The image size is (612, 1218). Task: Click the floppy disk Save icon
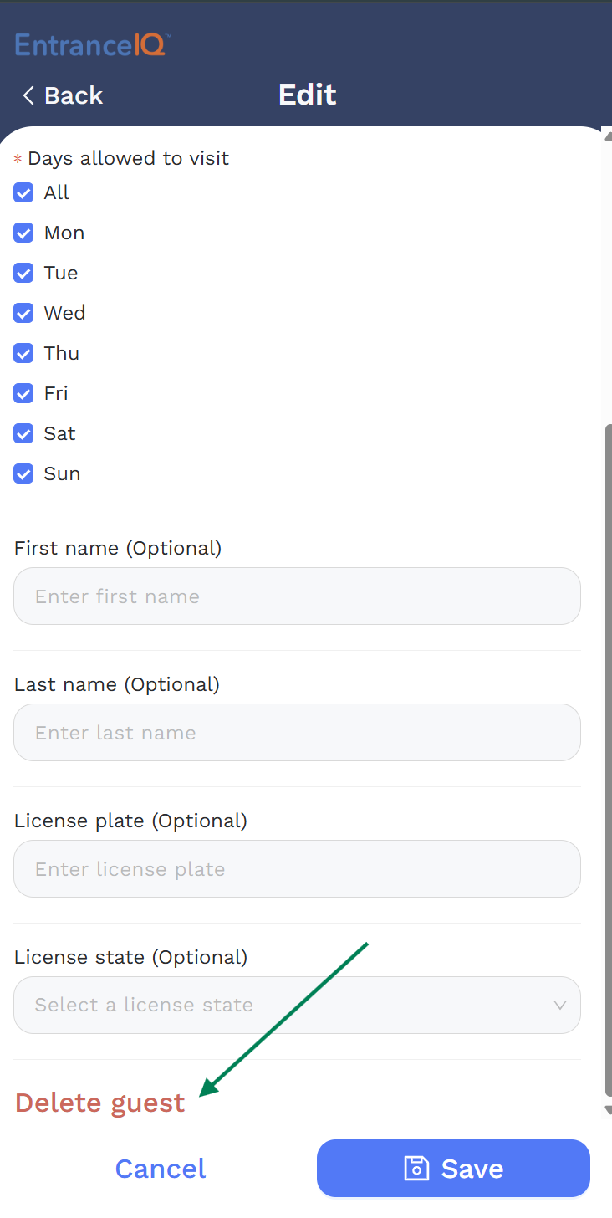[416, 1169]
